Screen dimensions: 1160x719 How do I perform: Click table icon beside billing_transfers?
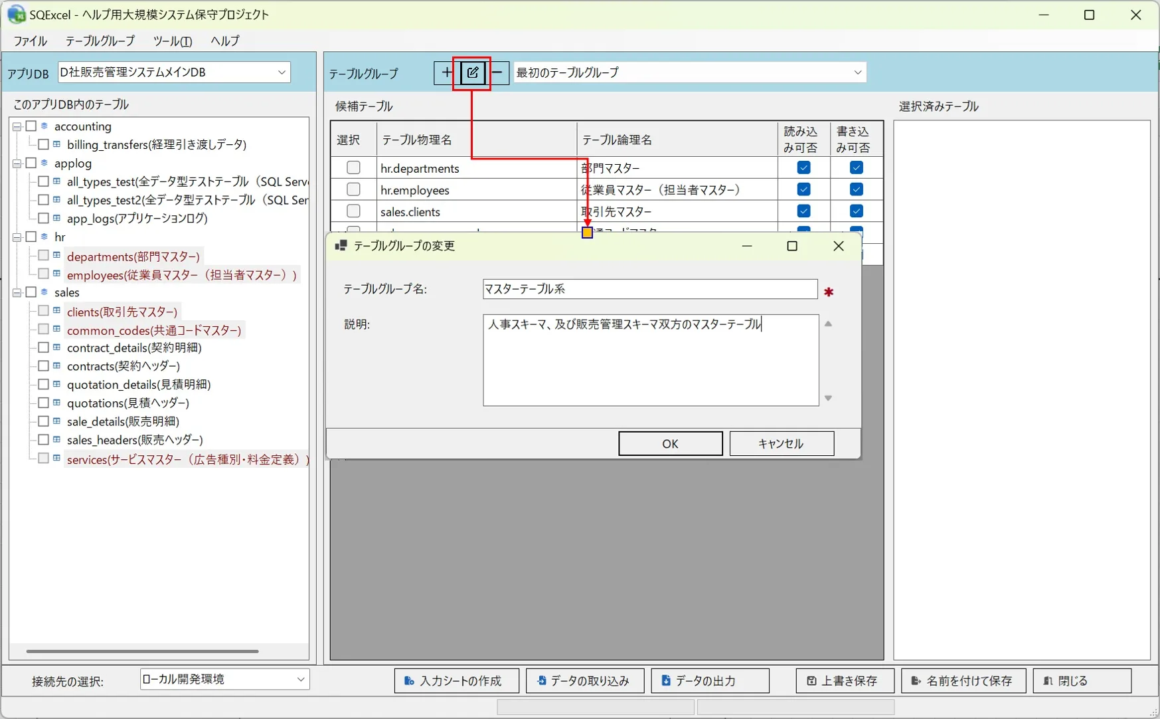click(x=57, y=144)
